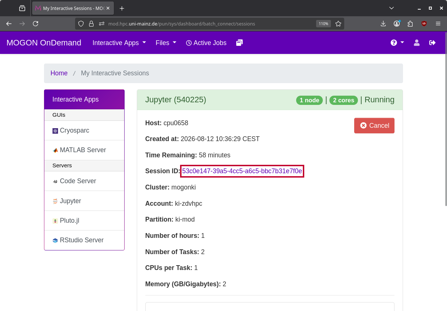Launch Code Server from the sidebar

84,181
